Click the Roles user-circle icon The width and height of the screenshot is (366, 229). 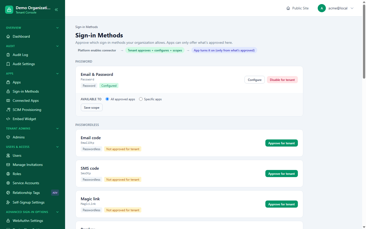pos(8,174)
